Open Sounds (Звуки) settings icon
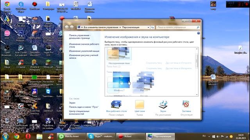This screenshot has height=140, width=250. pos(163,105)
